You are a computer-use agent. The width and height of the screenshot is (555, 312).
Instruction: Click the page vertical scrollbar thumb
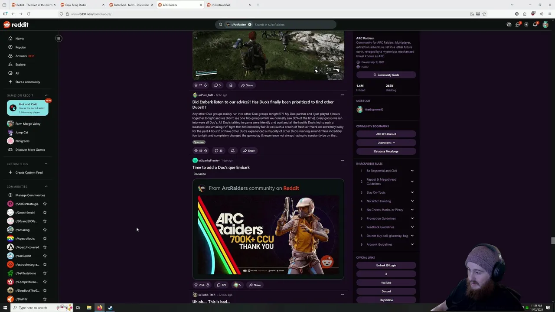tap(552, 241)
